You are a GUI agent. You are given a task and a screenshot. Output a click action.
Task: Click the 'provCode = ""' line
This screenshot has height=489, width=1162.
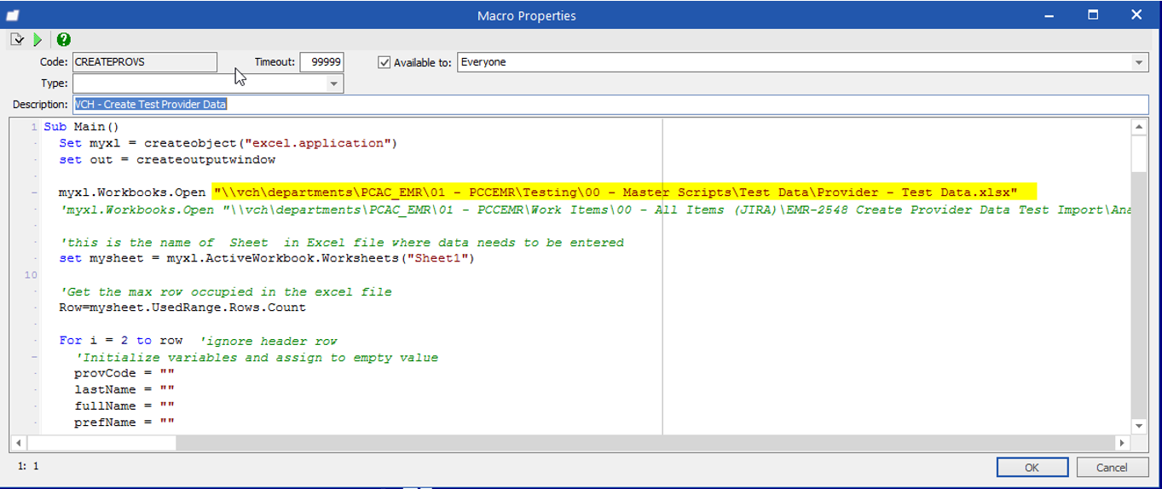[x=124, y=374]
